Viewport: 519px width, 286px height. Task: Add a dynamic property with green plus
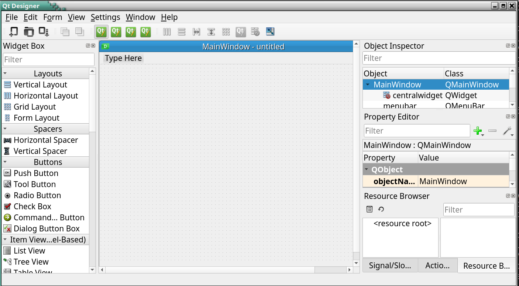[x=478, y=131]
